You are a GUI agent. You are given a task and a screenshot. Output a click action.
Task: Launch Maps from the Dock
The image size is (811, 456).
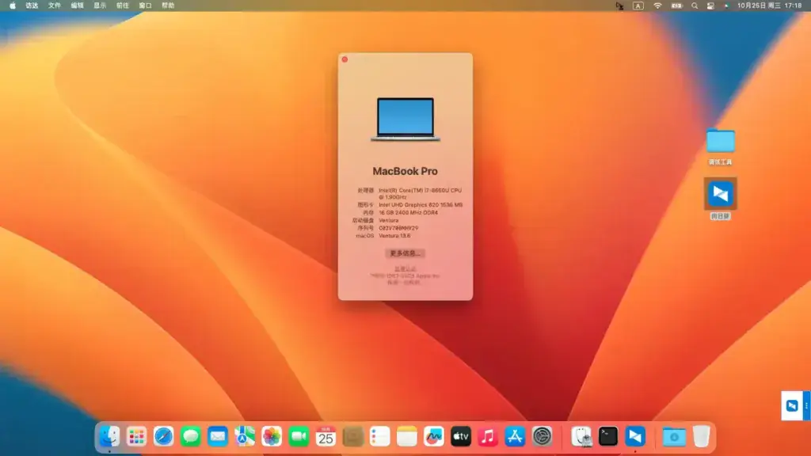tap(244, 437)
